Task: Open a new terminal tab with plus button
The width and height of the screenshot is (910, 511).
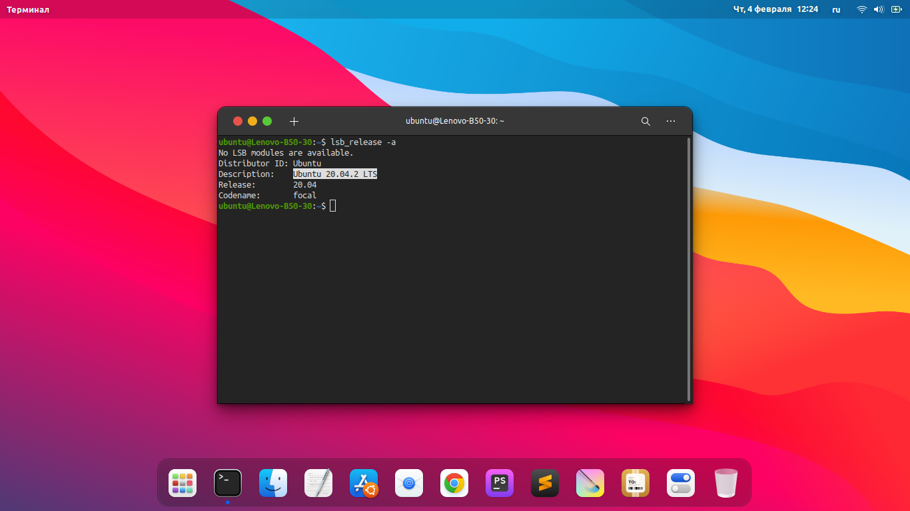Action: pyautogui.click(x=294, y=121)
